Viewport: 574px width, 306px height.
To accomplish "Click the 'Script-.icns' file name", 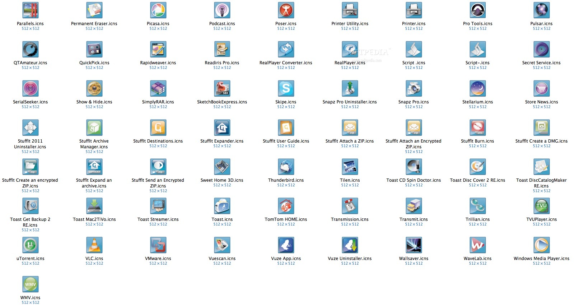I will [x=478, y=63].
